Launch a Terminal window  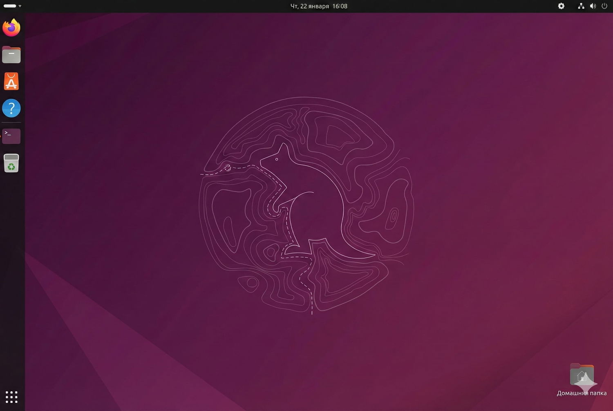tap(11, 136)
